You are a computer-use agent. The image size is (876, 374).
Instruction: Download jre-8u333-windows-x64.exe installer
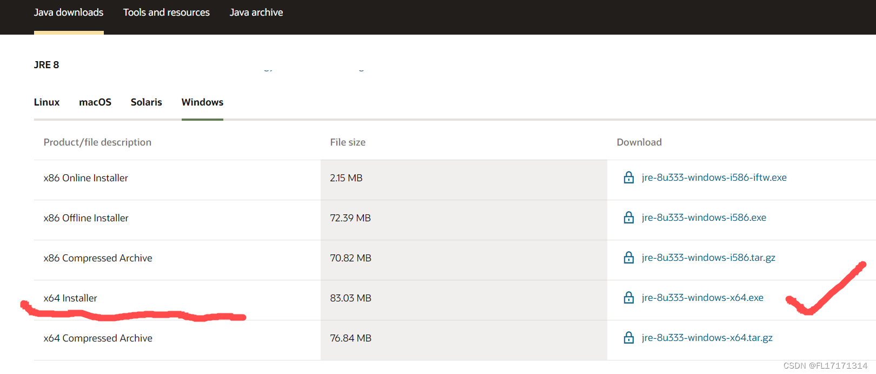tap(702, 298)
